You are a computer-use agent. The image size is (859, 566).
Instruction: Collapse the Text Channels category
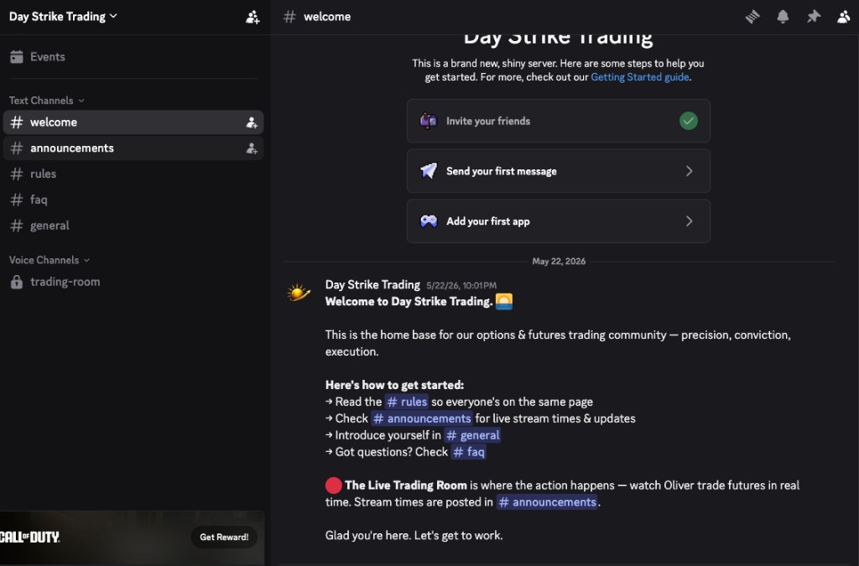point(47,100)
